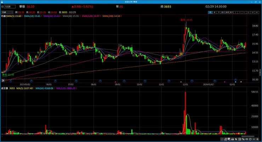This screenshot has width=262, height=142.
Task: Toggle the eye visibility icon
Action: [247, 139]
